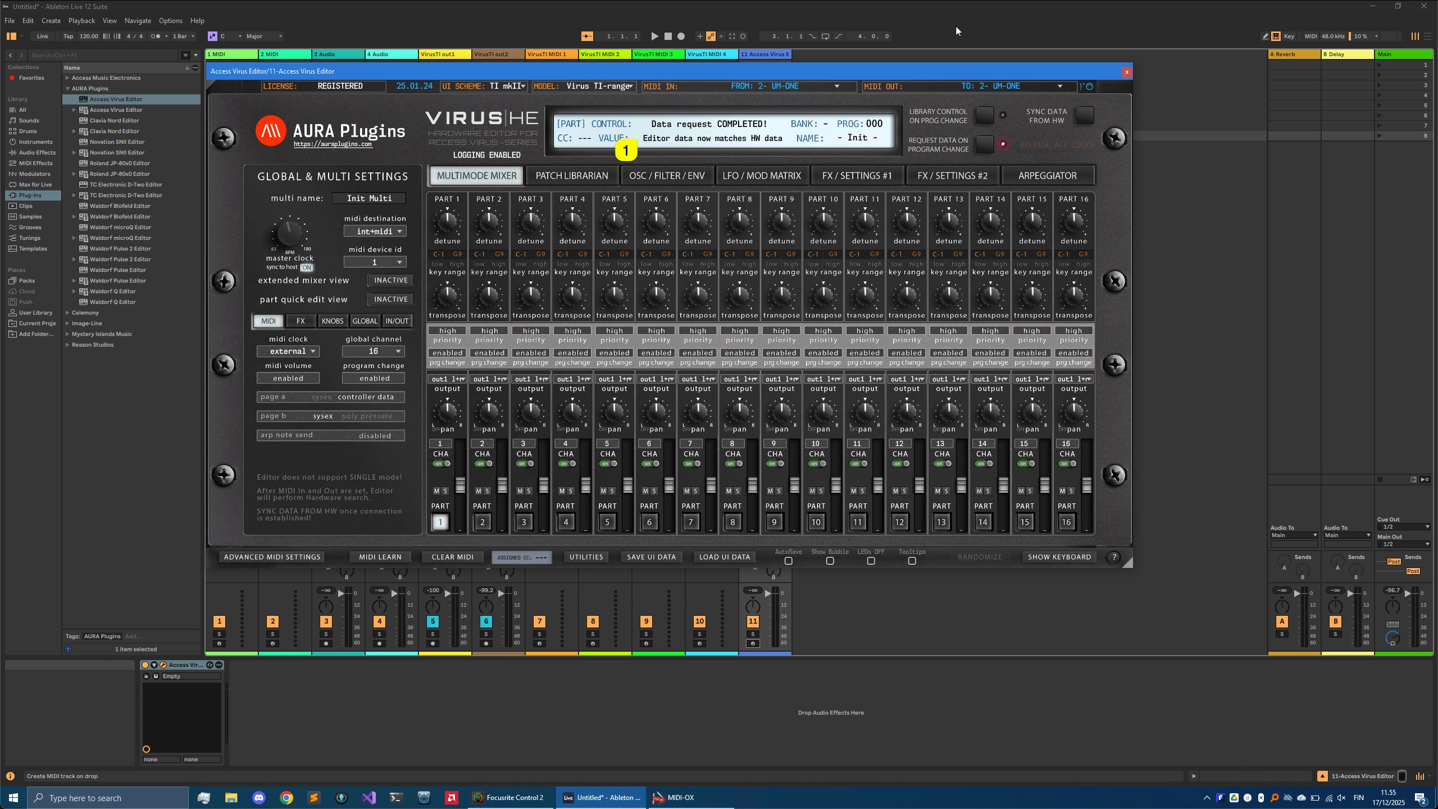Click the question mark help icon

pos(1114,557)
